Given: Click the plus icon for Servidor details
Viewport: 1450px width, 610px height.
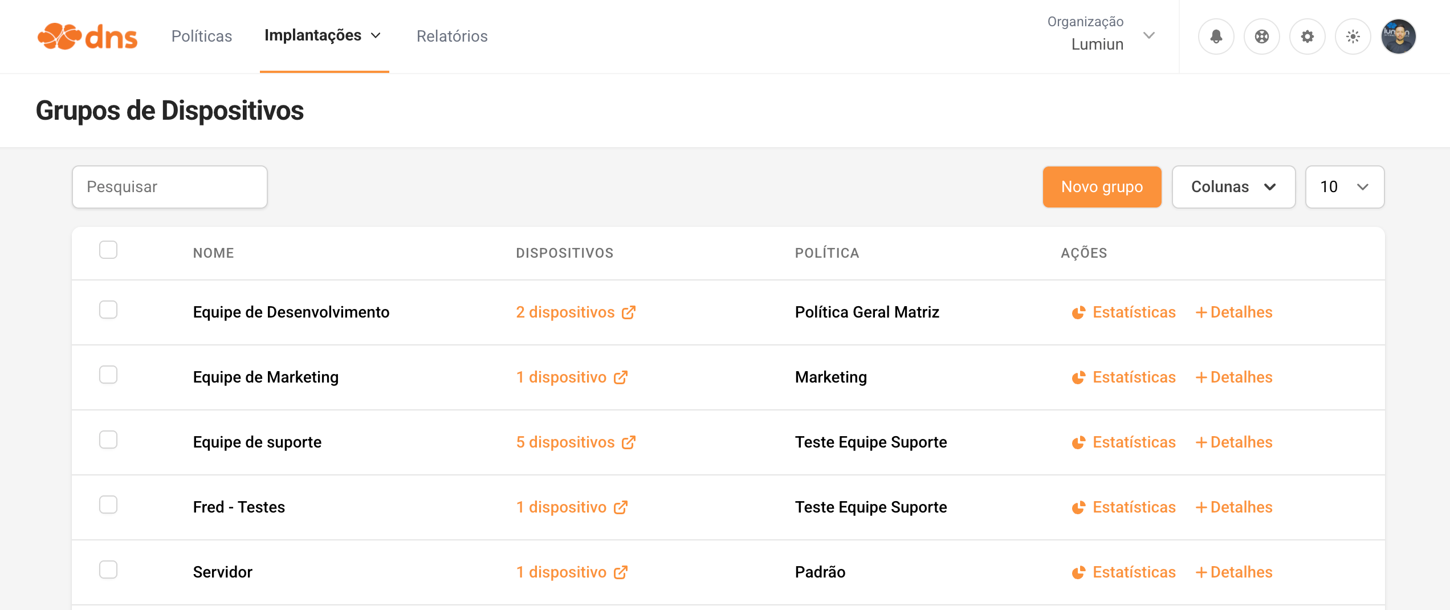Looking at the screenshot, I should point(1201,572).
